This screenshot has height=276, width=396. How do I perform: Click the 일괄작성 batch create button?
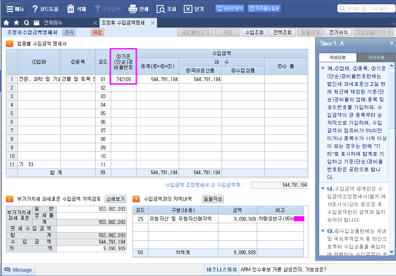(213, 199)
